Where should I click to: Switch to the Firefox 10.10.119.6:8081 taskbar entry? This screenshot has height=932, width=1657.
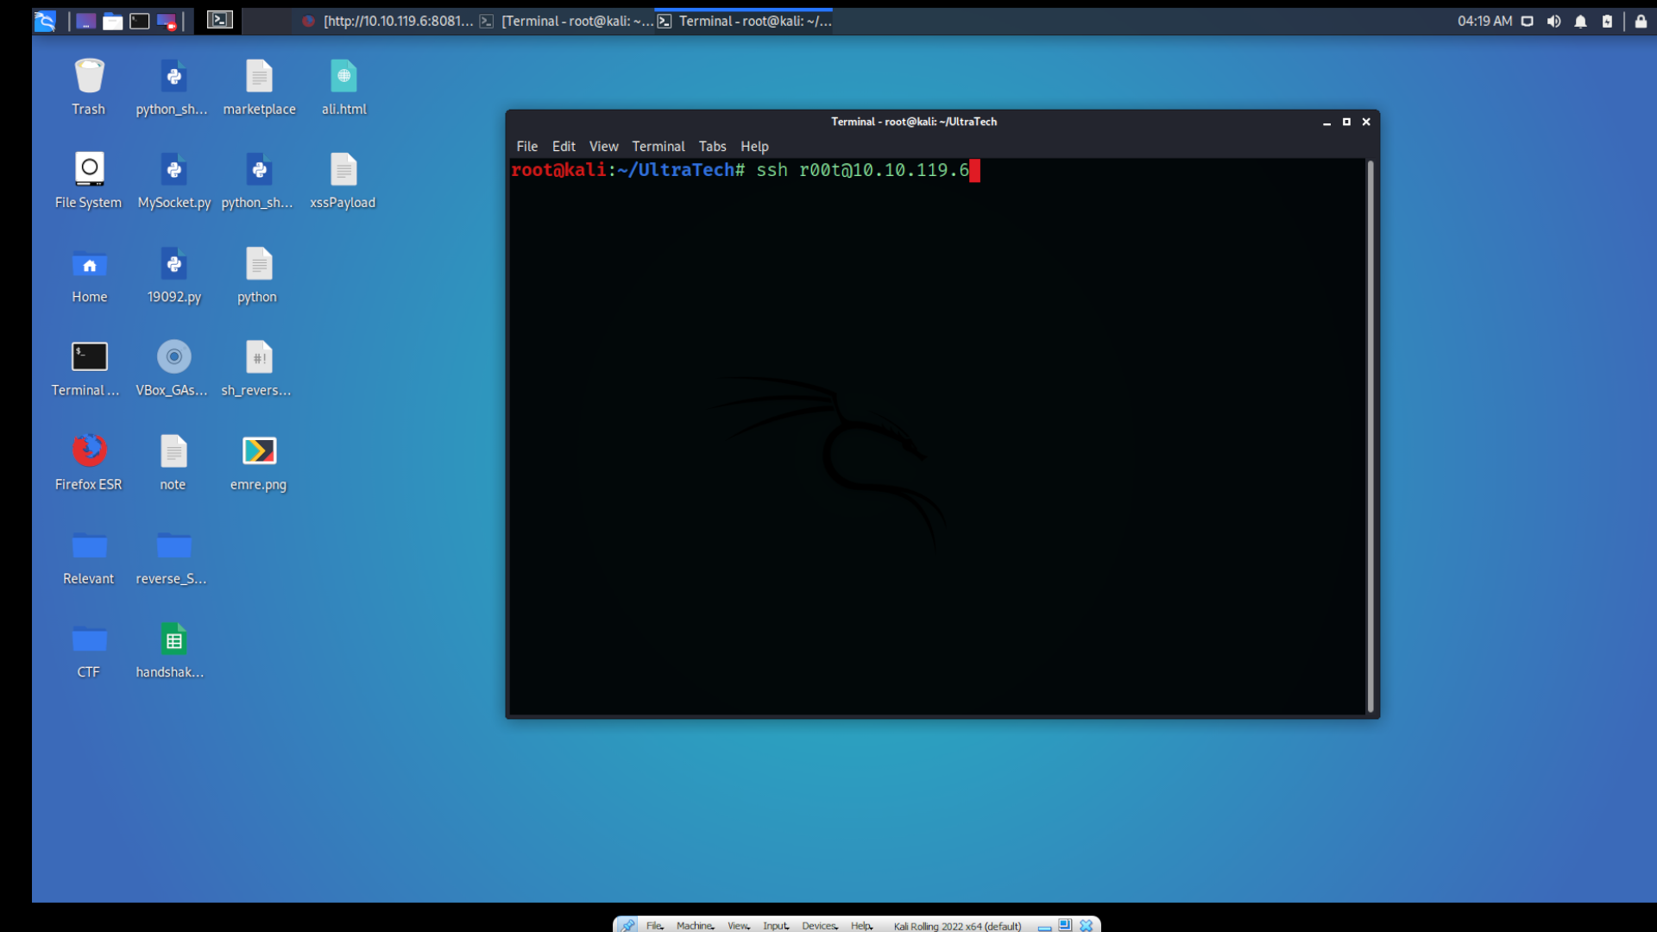coord(388,21)
